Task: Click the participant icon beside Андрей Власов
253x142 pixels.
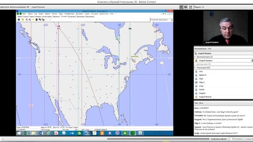Action: 196,97
